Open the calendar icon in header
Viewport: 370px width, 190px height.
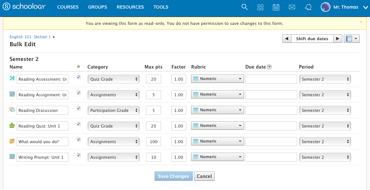click(x=276, y=7)
